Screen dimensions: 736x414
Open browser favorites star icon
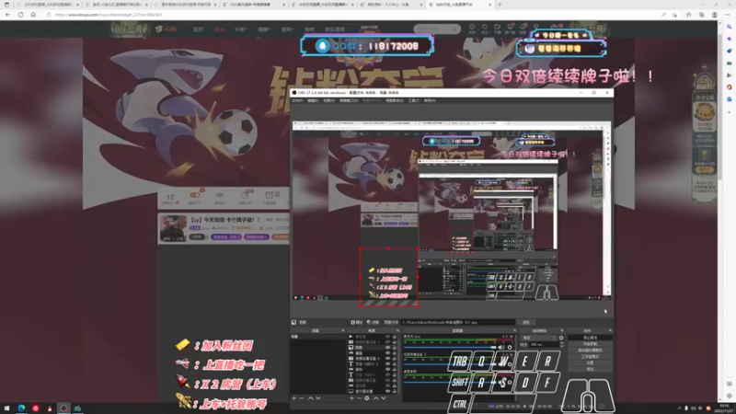point(688,15)
